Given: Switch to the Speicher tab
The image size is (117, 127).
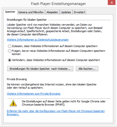Looking at the screenshot, I should pyautogui.click(x=10, y=12).
